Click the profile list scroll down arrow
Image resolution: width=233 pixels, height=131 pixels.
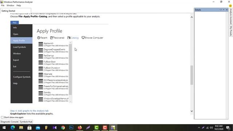pos(70,102)
